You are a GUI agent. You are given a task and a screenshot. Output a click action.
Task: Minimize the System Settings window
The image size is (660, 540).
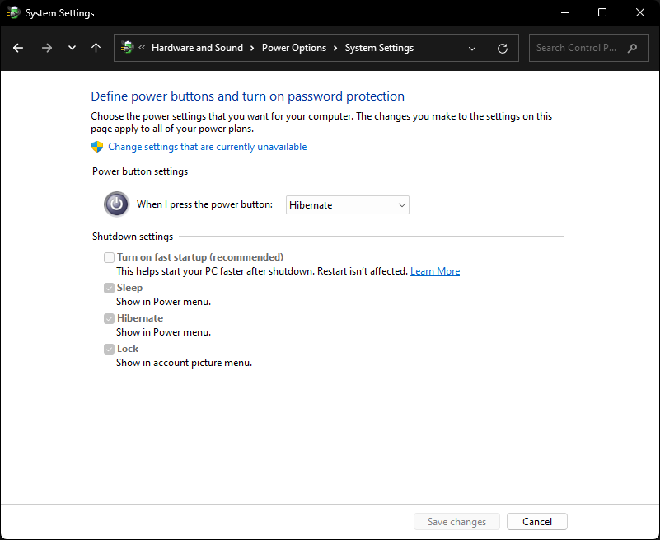[x=565, y=12]
